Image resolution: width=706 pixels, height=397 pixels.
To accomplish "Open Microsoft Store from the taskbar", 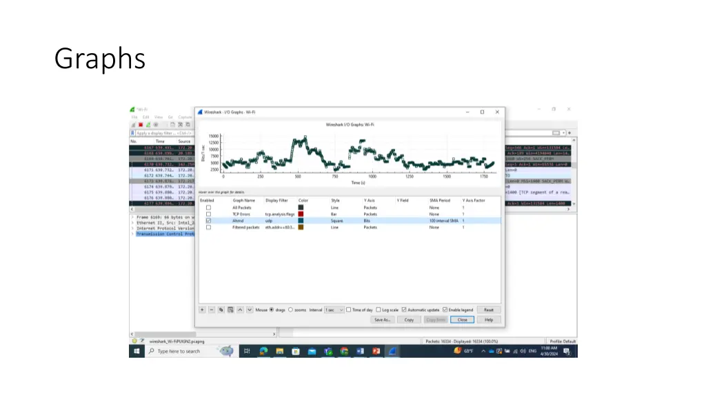I will 296,351.
